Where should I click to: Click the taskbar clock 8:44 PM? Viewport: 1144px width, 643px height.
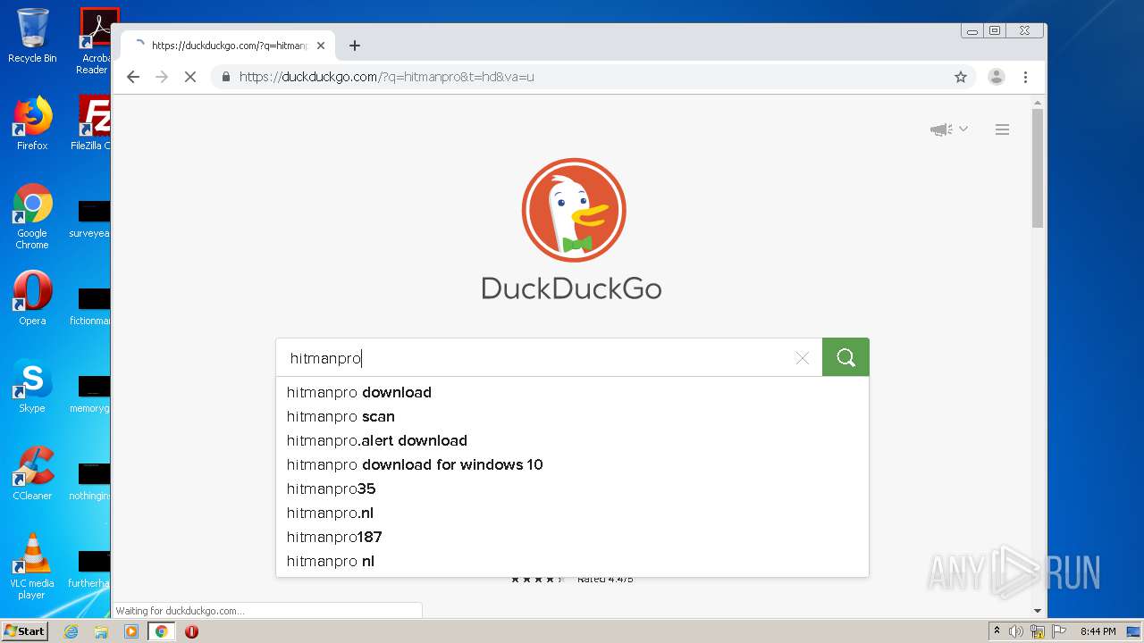click(x=1098, y=631)
